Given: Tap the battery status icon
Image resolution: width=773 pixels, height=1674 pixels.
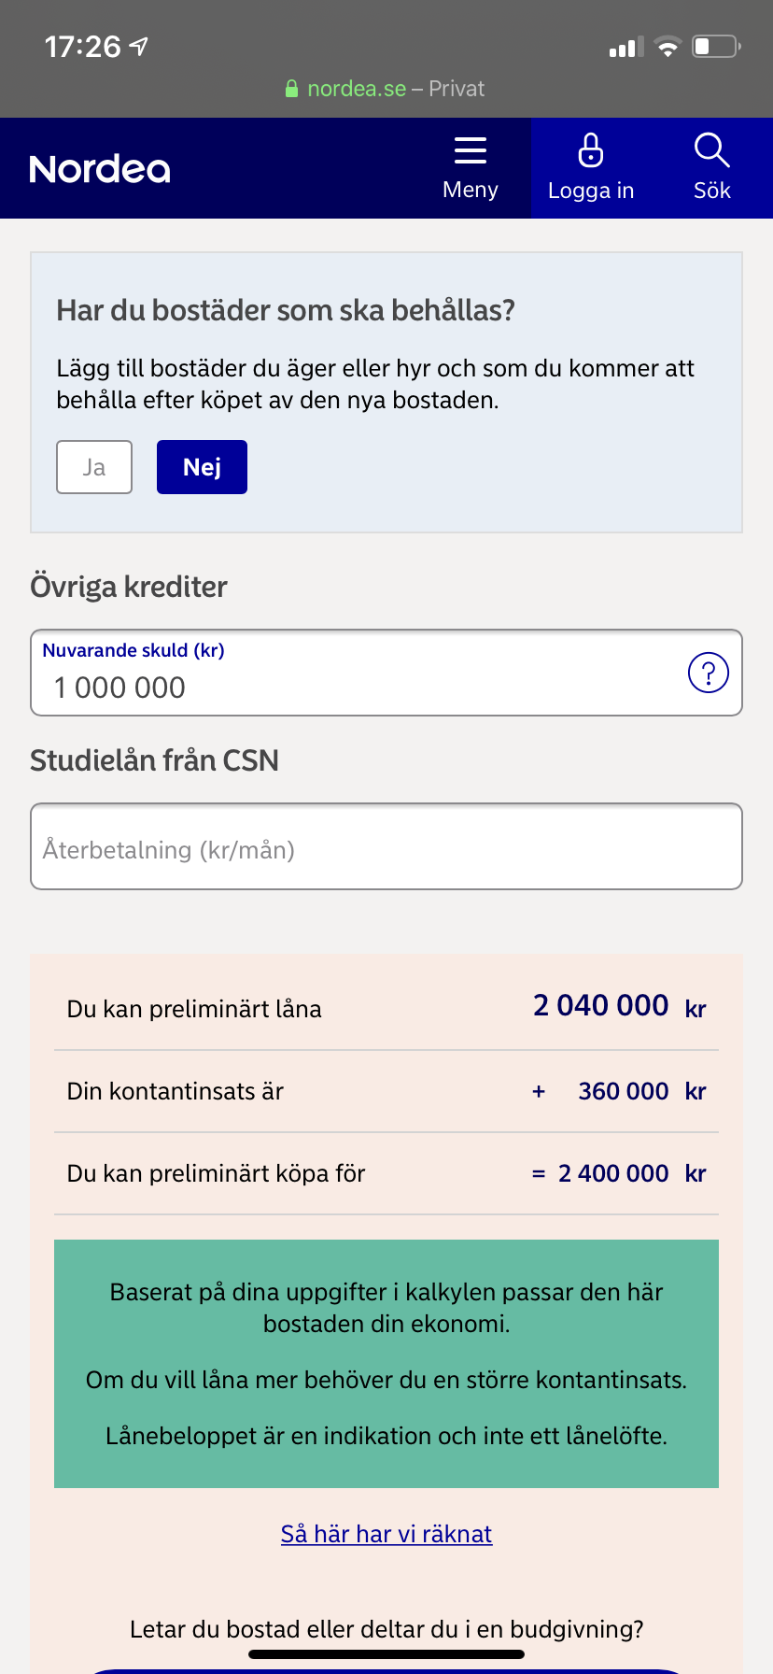Looking at the screenshot, I should point(716,47).
